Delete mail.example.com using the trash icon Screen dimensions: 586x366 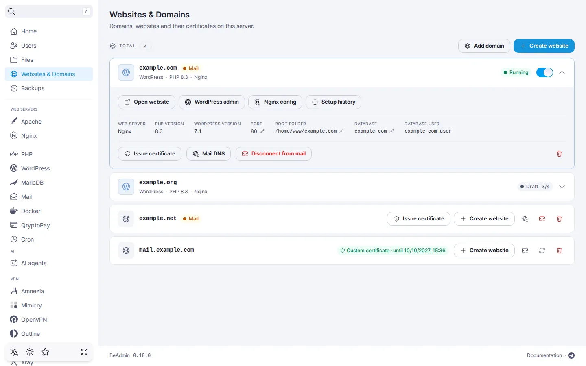[x=559, y=251]
